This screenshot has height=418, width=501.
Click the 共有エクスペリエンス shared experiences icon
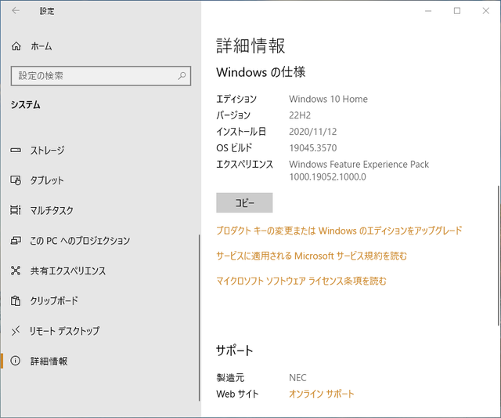coord(16,271)
